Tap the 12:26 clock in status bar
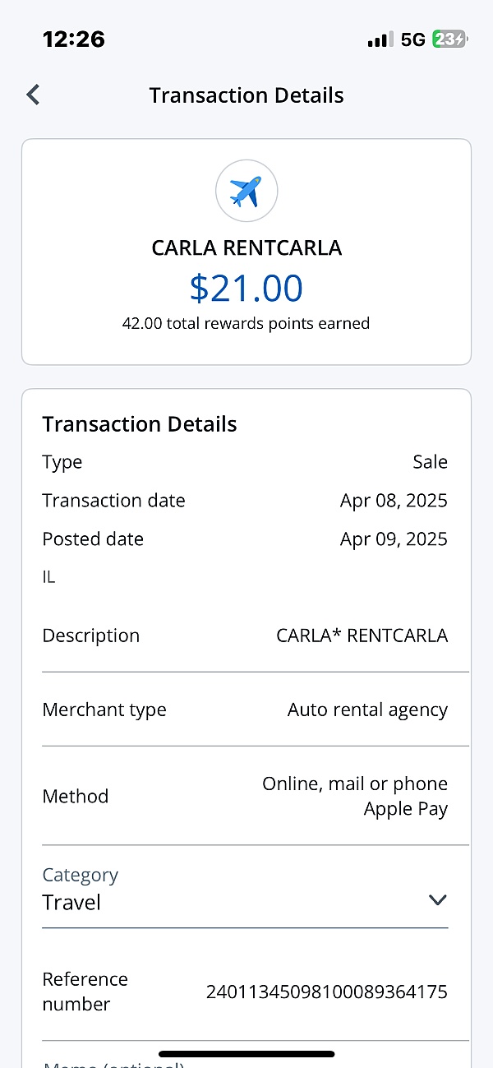The height and width of the screenshot is (1068, 493). (x=73, y=39)
